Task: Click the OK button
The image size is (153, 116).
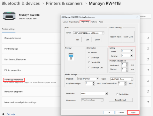Action: 109,112
